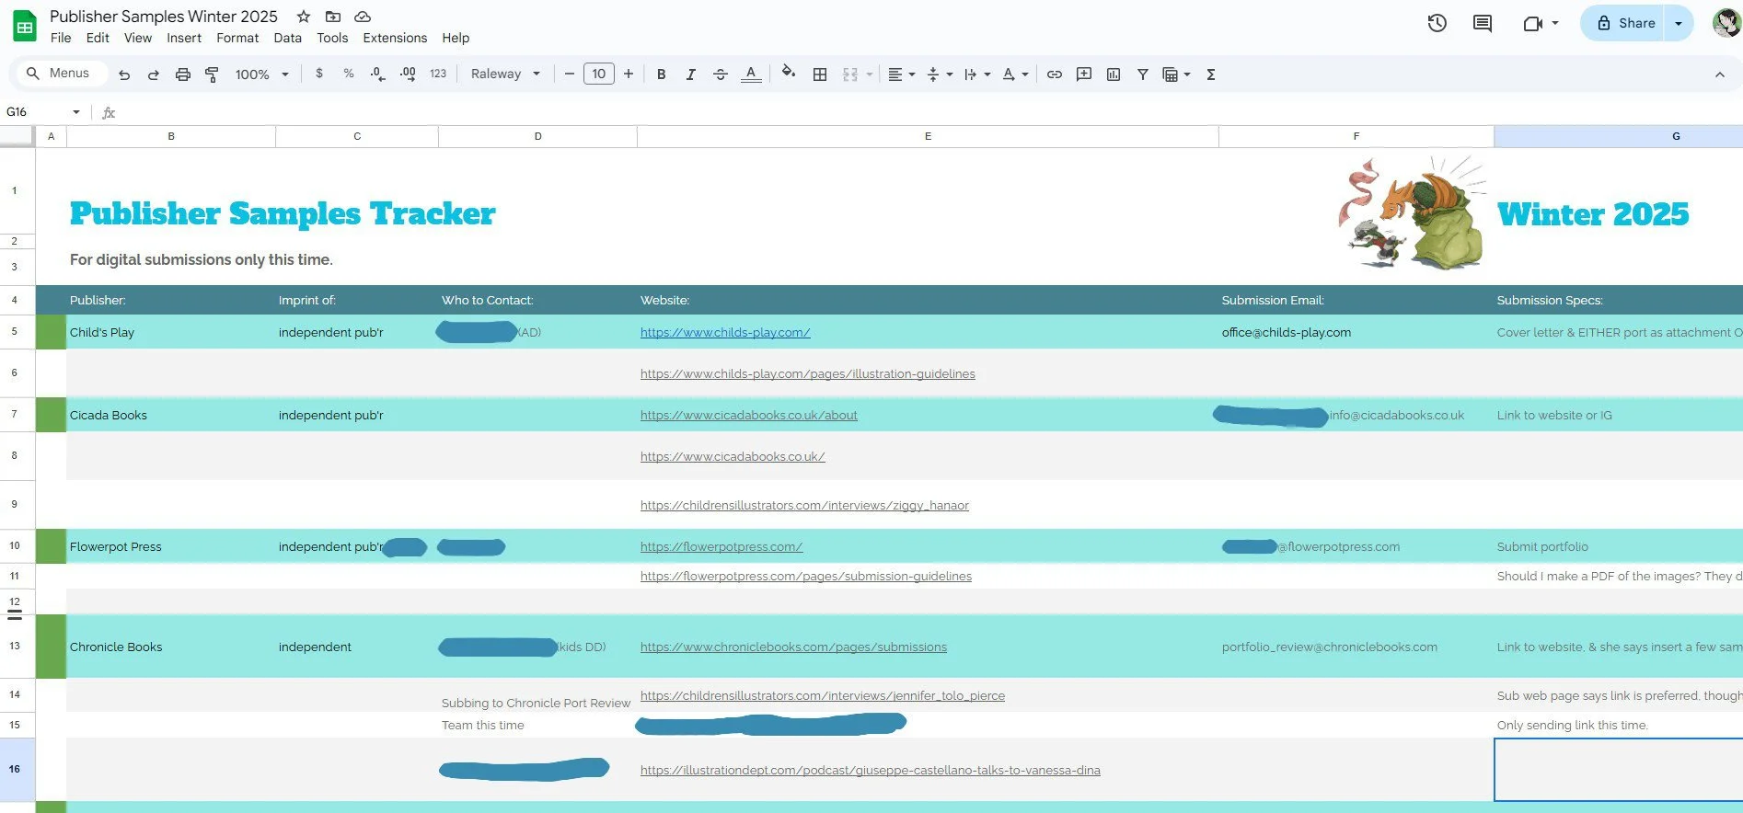Collapse the toolbar with the up chevron
Viewport: 1743px width, 813px height.
[1720, 74]
